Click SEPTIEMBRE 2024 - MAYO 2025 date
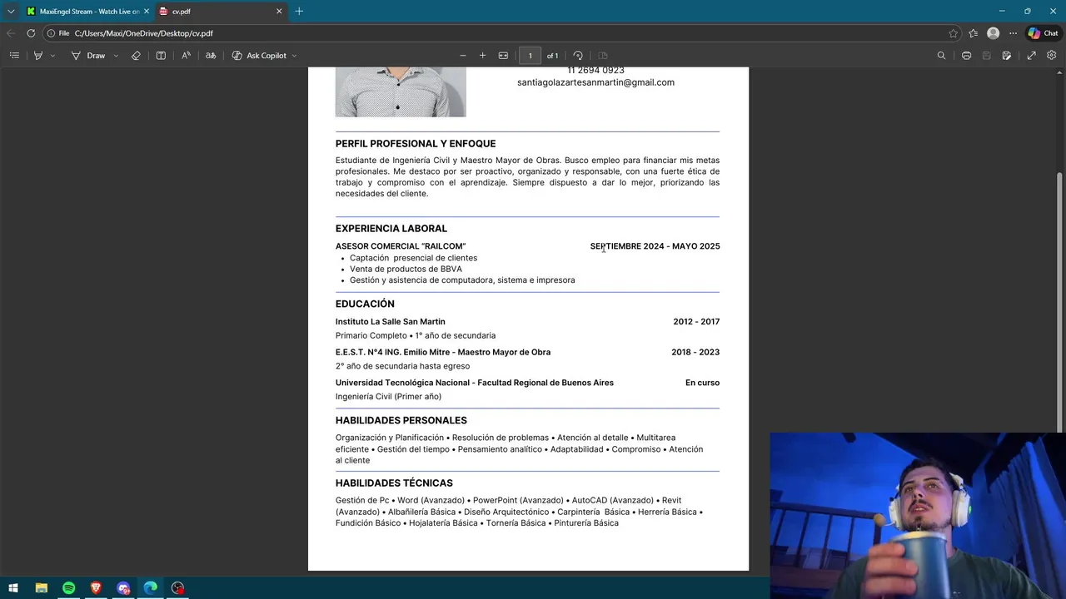1066x599 pixels. (655, 246)
